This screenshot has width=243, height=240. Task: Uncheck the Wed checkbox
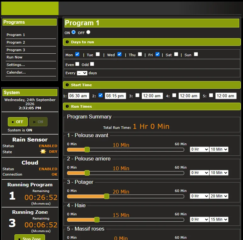coord(119,54)
